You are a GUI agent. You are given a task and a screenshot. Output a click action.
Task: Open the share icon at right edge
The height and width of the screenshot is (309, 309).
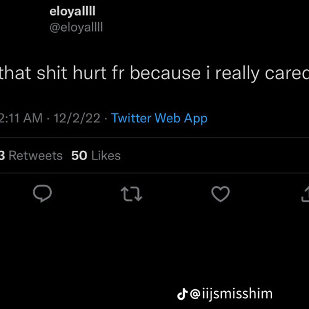coord(305,193)
